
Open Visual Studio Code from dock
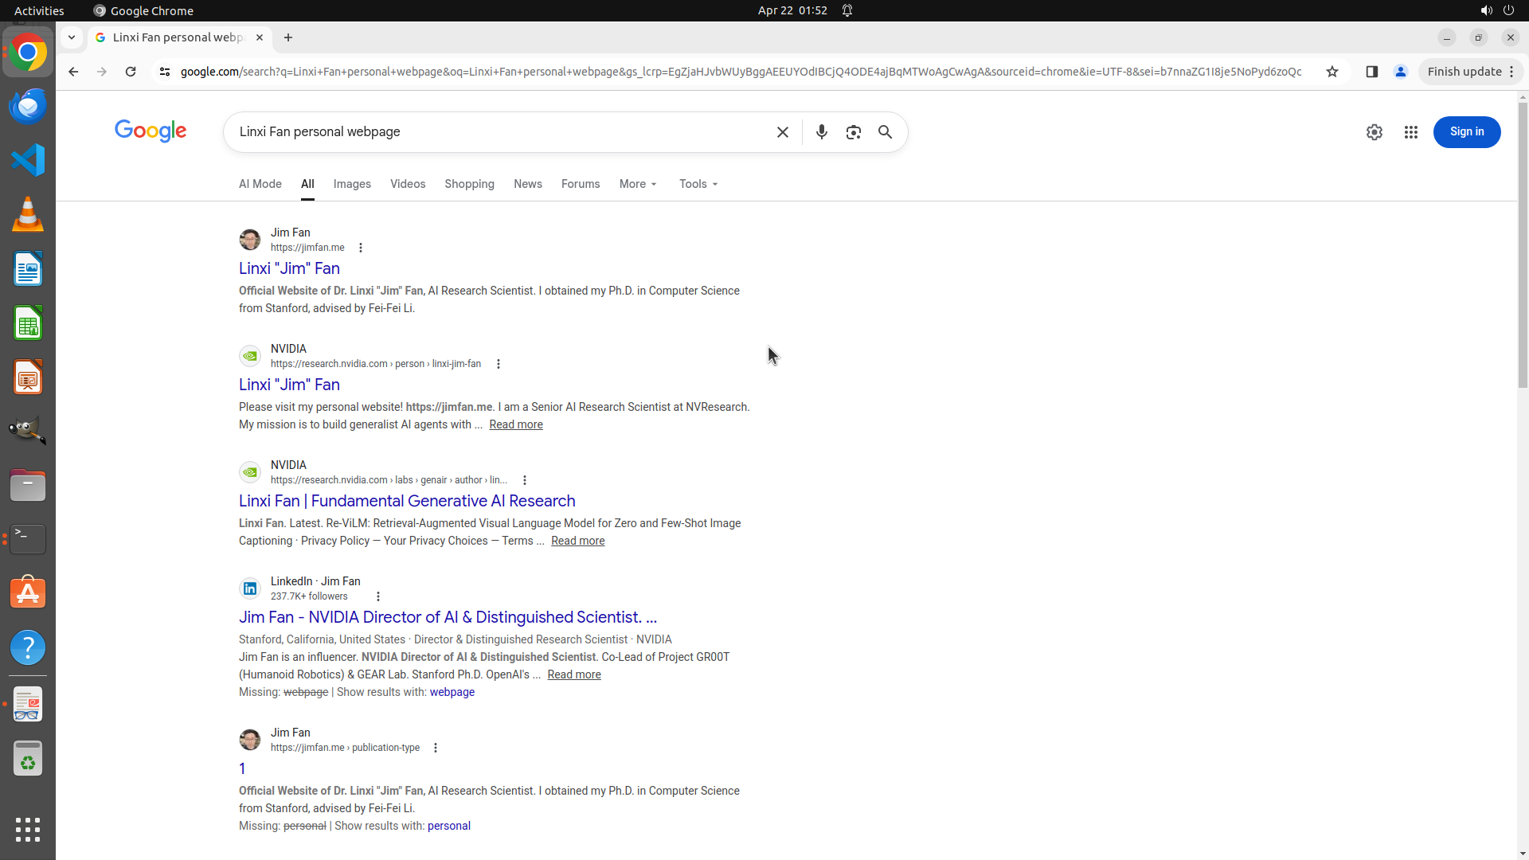(x=28, y=160)
